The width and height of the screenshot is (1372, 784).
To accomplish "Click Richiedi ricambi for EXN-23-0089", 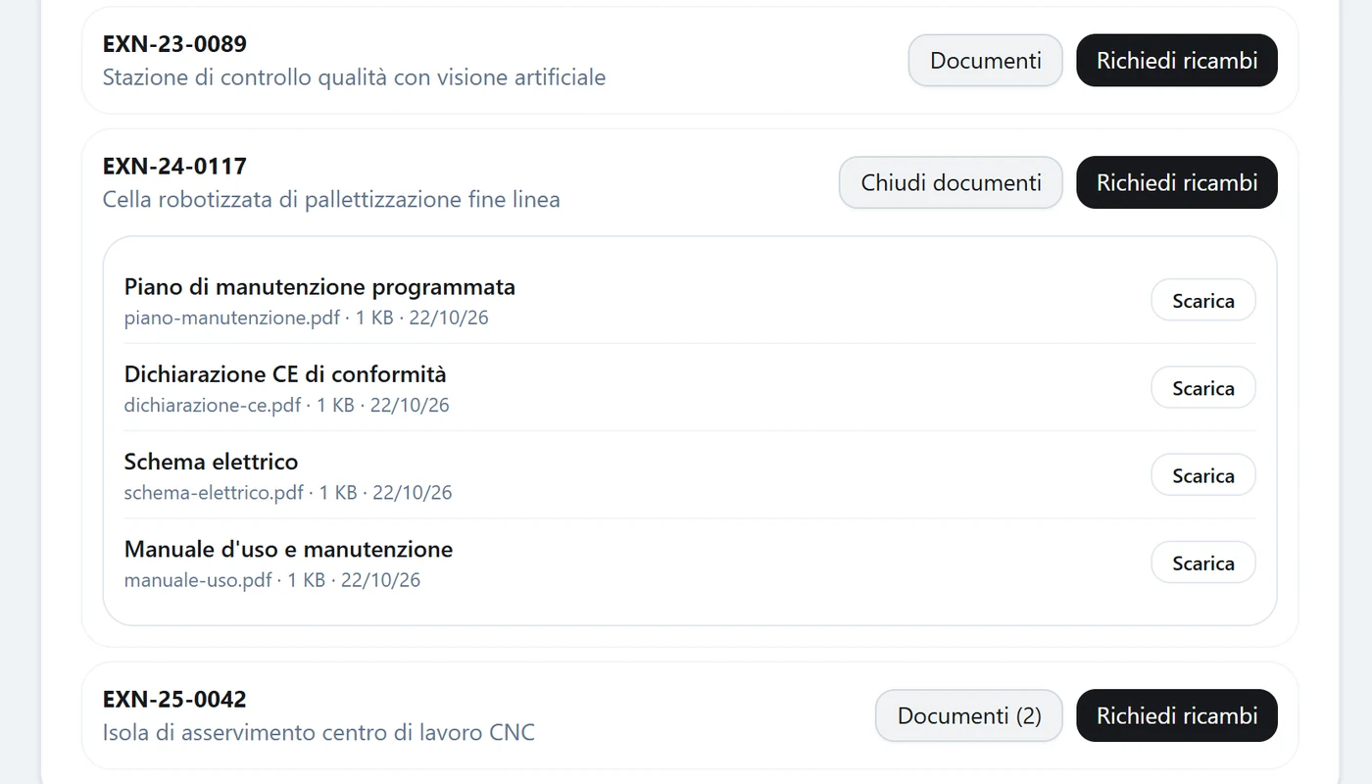I will click(x=1177, y=61).
